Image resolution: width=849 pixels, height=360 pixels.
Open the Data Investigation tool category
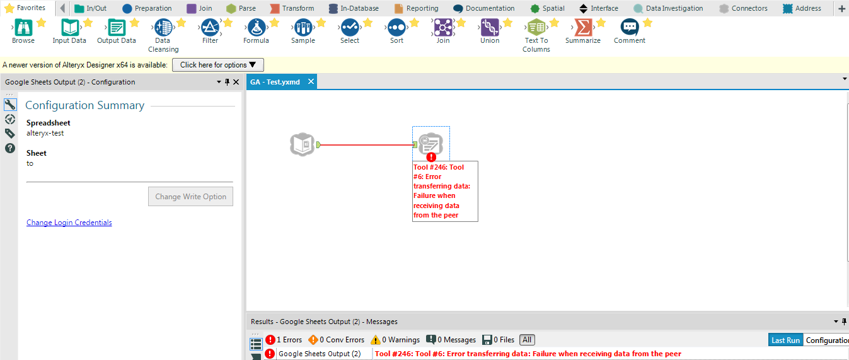click(667, 8)
